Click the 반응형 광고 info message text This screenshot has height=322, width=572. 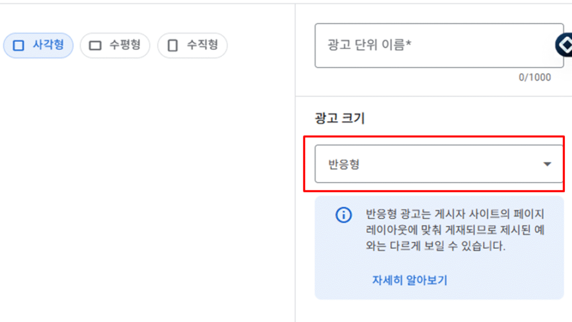(x=455, y=230)
